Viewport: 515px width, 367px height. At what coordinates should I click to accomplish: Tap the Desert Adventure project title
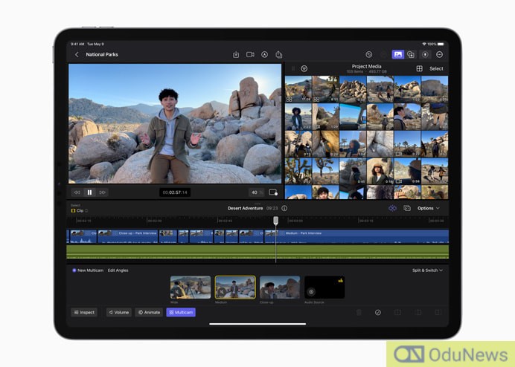click(x=245, y=208)
